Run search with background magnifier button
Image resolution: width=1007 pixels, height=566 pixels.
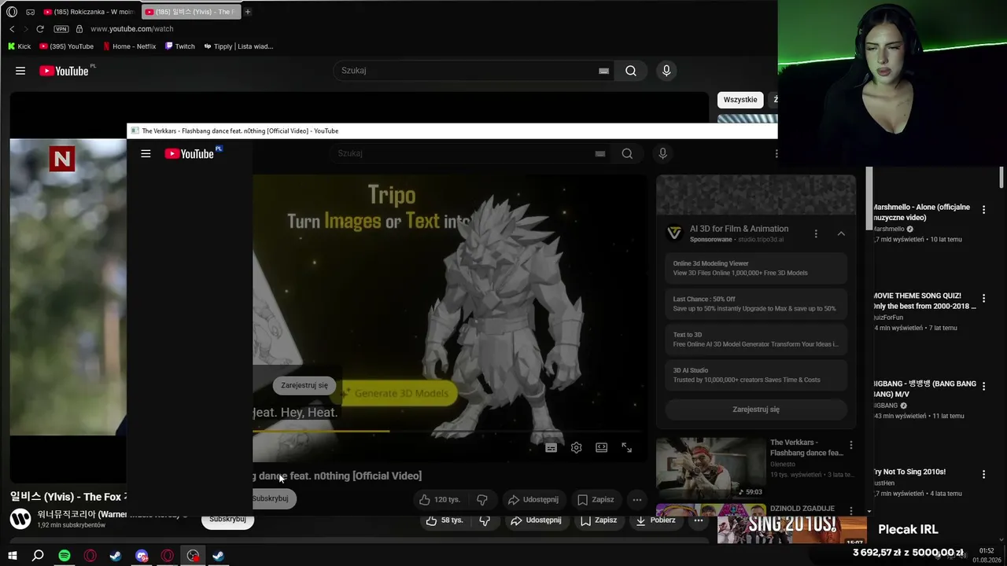pos(631,71)
